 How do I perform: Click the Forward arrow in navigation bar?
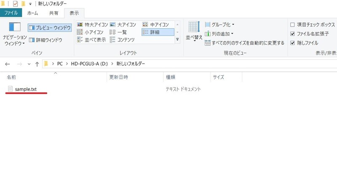pos(19,64)
